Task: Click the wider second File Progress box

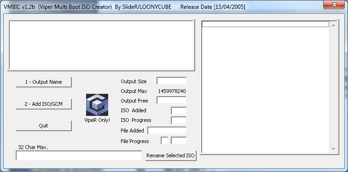Action: 179,141
